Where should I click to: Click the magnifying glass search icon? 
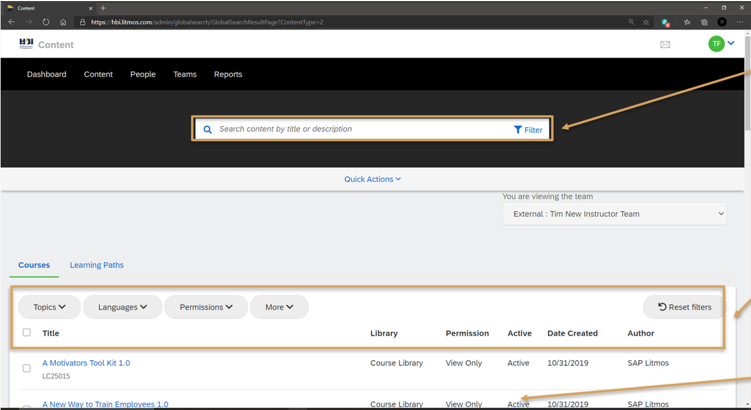tap(208, 129)
